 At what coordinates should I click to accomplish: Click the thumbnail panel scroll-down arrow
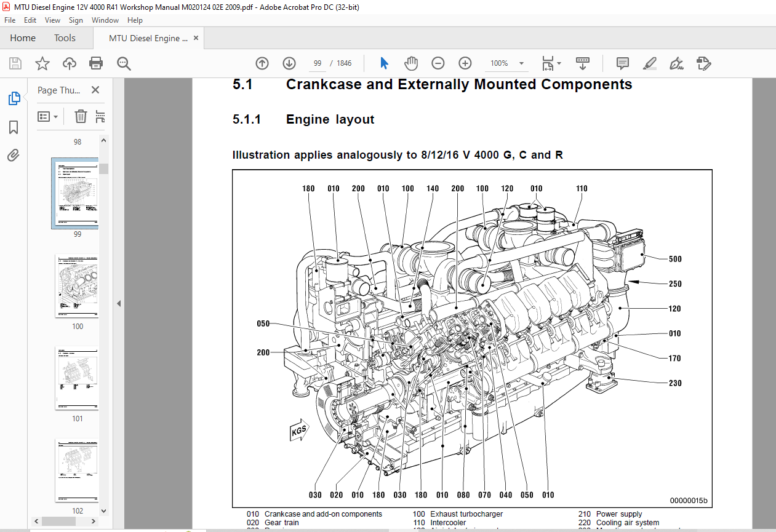coord(103,510)
